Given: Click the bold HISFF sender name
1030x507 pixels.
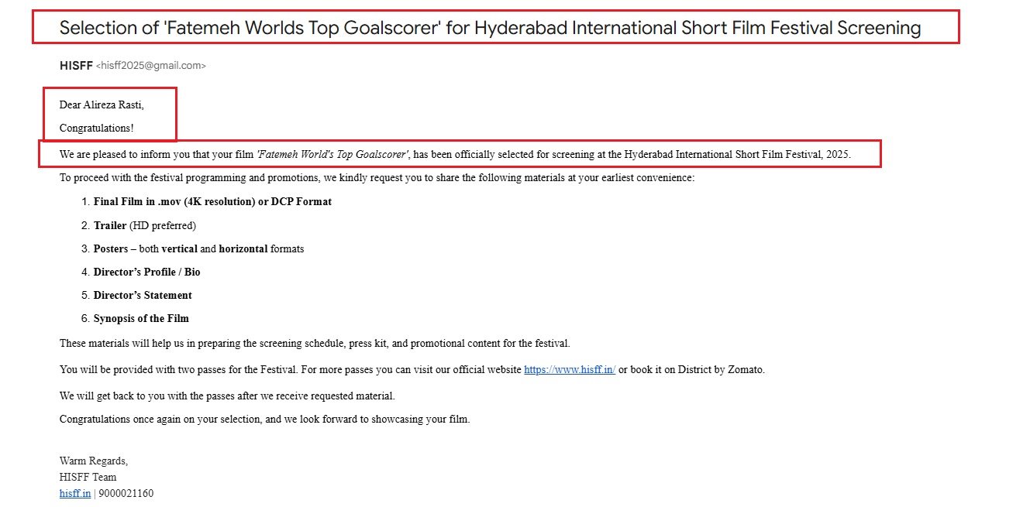Looking at the screenshot, I should (76, 66).
